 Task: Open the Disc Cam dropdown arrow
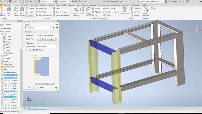[x=114, y=9]
